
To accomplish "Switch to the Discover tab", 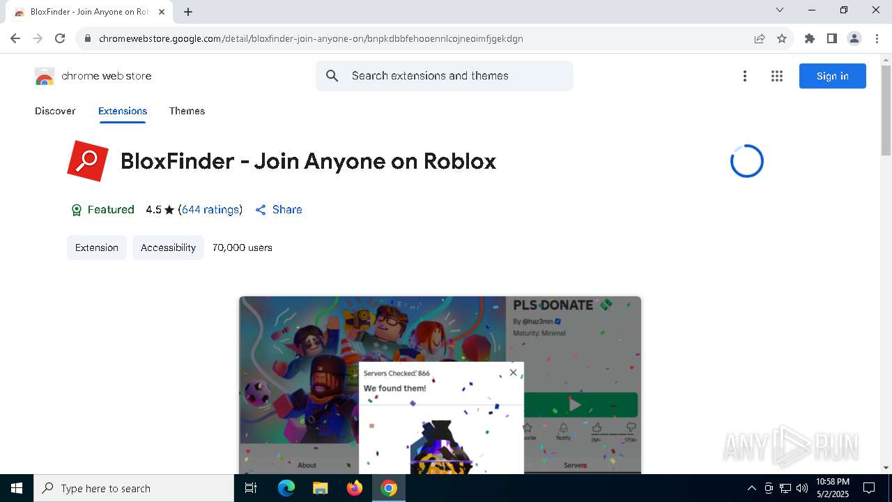I will pos(55,111).
